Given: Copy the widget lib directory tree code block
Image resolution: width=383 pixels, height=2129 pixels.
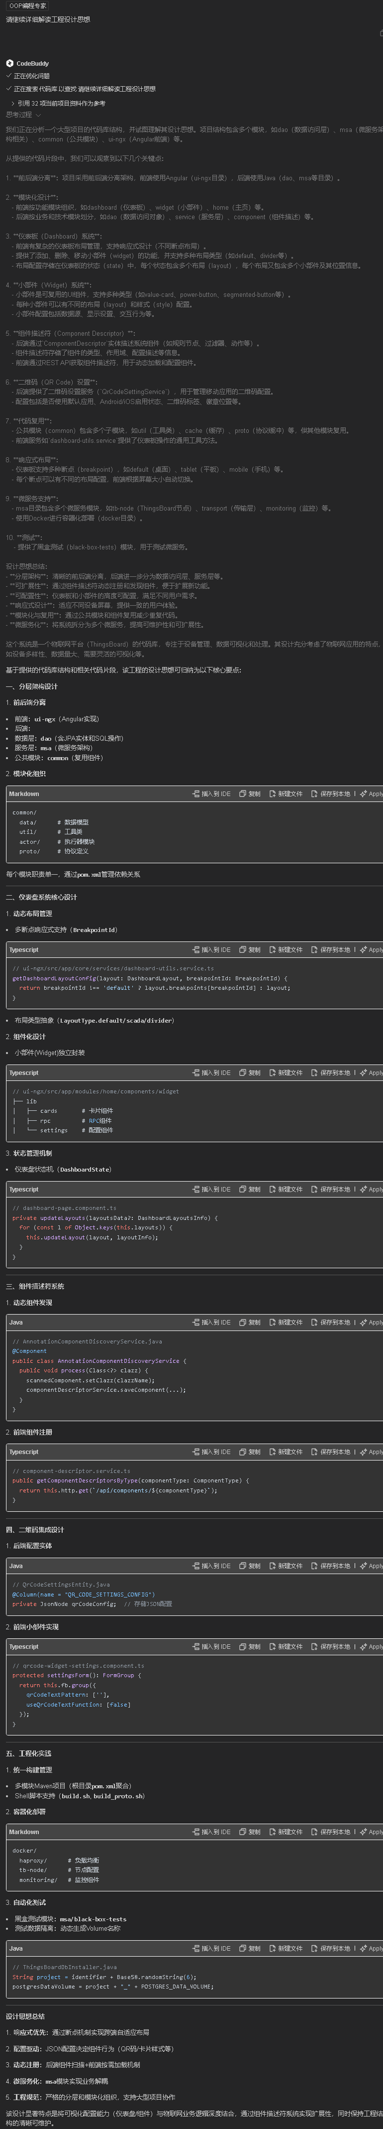Looking at the screenshot, I should (249, 1073).
